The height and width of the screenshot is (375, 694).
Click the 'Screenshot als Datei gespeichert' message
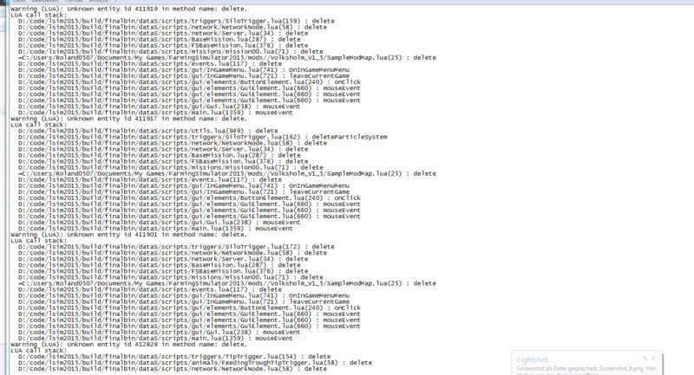pyautogui.click(x=586, y=368)
